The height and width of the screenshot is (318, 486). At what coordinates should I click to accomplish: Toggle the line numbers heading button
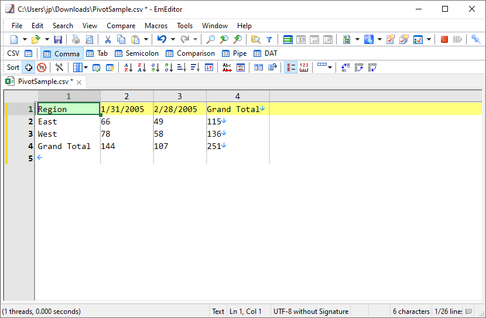pyautogui.click(x=290, y=67)
